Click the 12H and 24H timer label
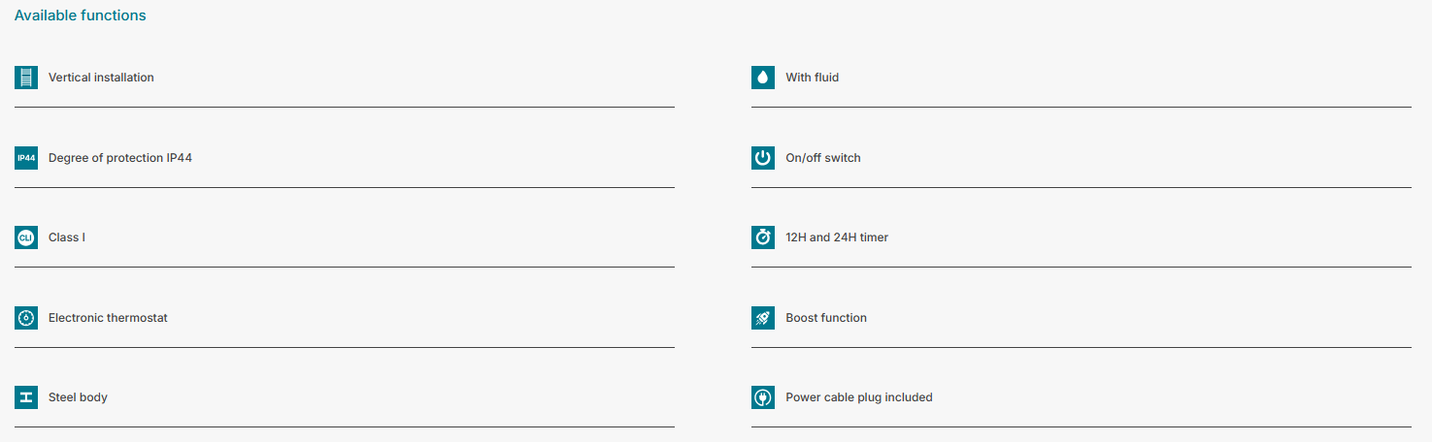The image size is (1432, 442). [836, 237]
